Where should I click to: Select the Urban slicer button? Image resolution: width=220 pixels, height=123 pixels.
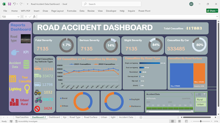point(201,104)
